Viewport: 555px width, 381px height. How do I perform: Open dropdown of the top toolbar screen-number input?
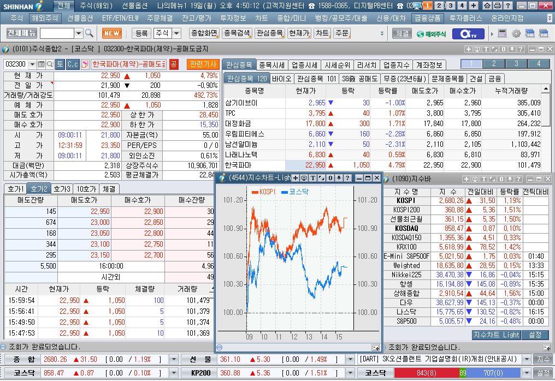pyautogui.click(x=79, y=33)
